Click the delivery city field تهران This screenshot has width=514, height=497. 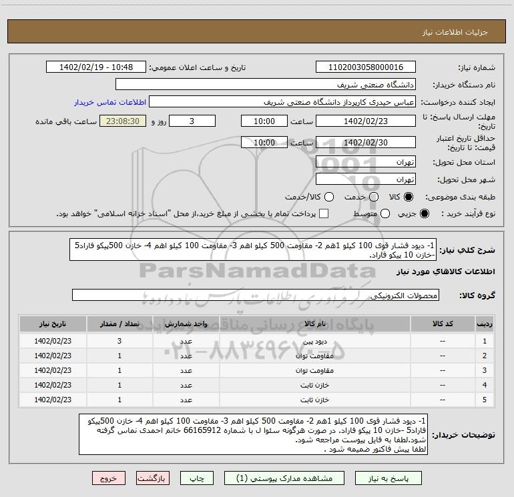tap(366, 179)
